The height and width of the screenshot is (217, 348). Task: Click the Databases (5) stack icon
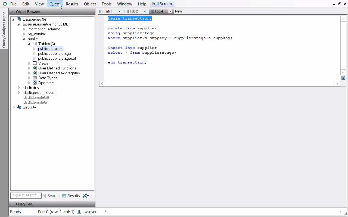(19, 19)
